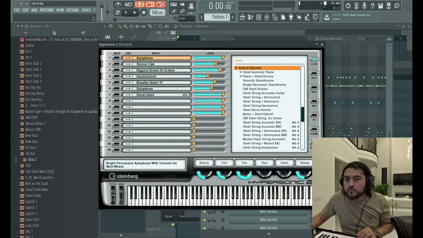The height and width of the screenshot is (238, 423).
Task: Toggle loop recording button
Action: pos(161,4)
